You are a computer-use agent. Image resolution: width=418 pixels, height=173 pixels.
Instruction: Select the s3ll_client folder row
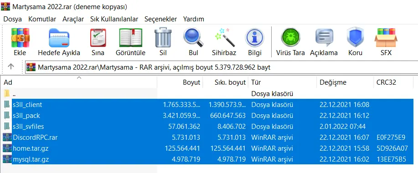pos(208,105)
